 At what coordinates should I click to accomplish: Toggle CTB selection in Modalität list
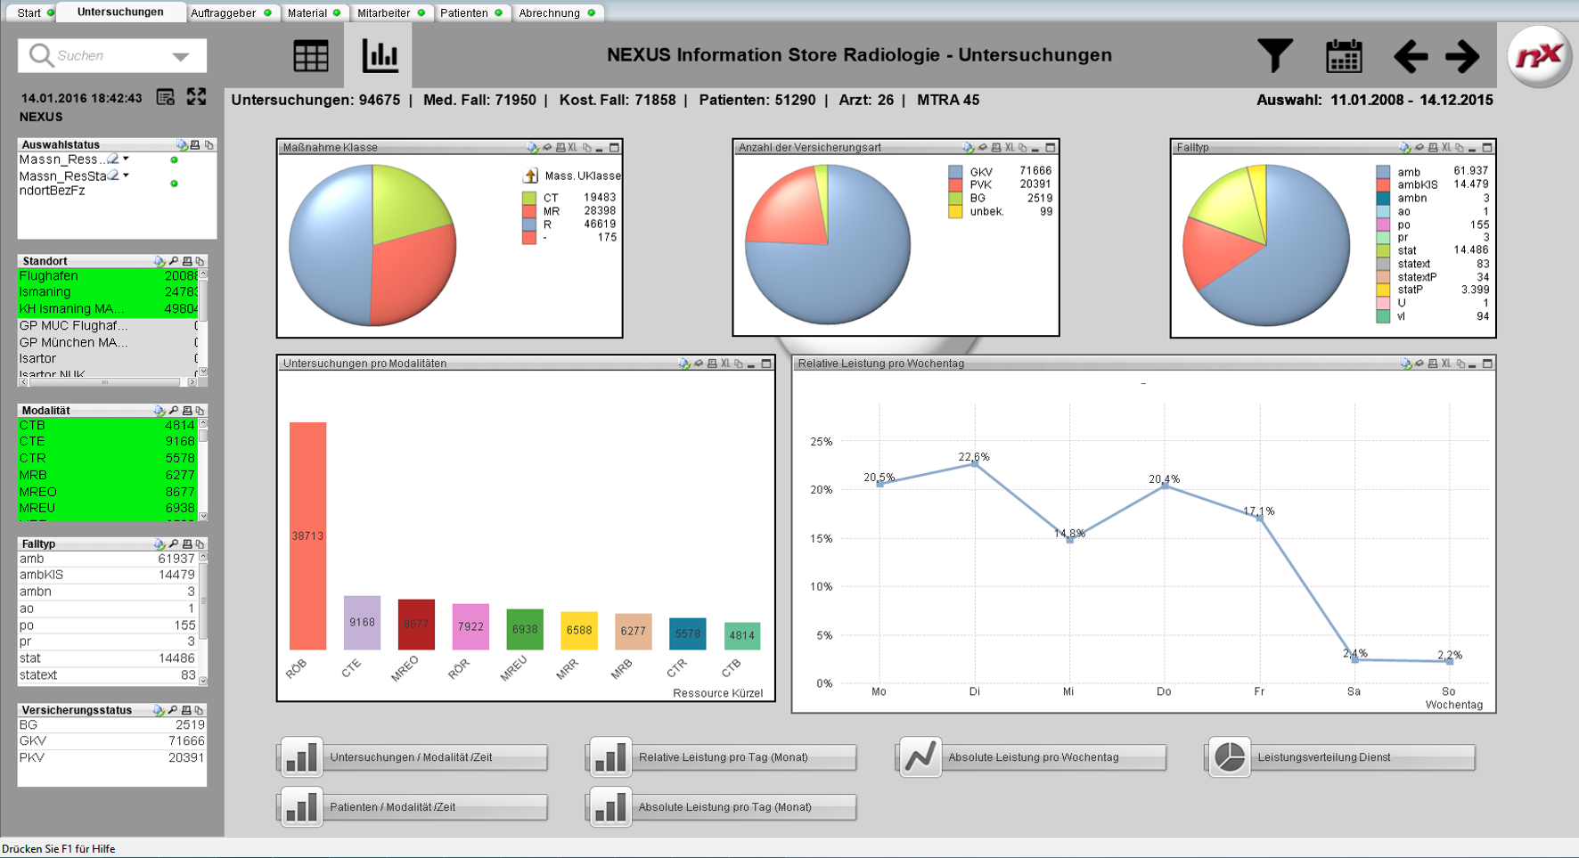click(x=108, y=425)
